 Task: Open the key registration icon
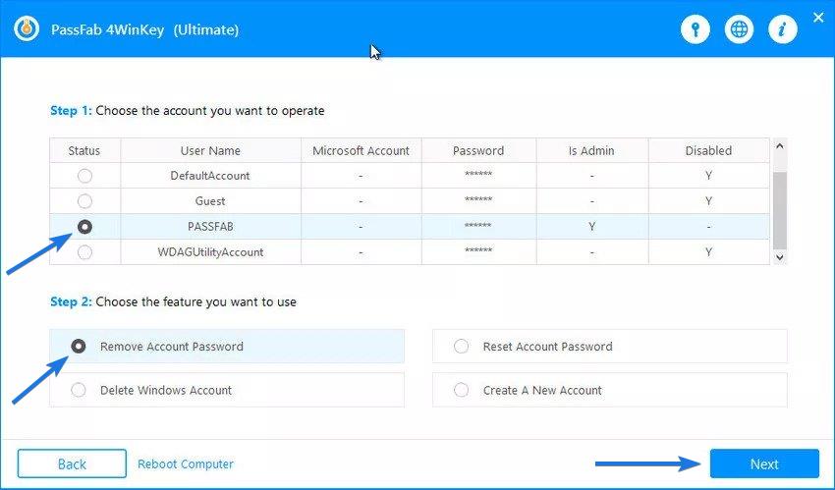pyautogui.click(x=695, y=28)
